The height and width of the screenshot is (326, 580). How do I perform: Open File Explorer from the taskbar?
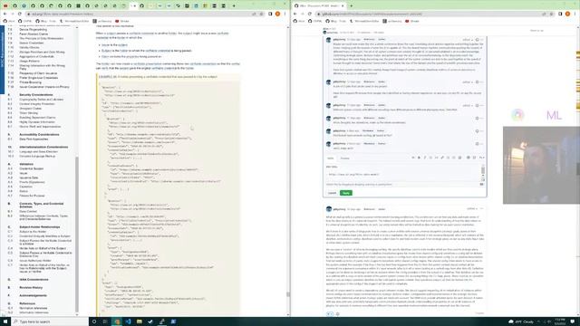pos(139,321)
